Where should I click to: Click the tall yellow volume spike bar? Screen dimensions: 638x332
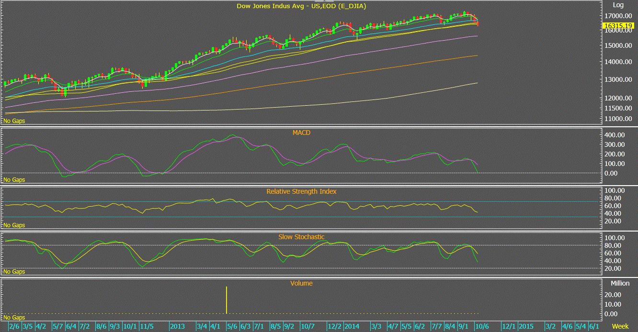tap(227, 300)
